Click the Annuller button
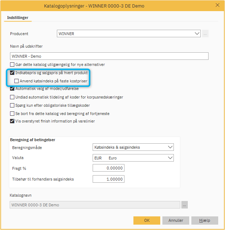Screen dimensions: 225x230 click(x=176, y=220)
